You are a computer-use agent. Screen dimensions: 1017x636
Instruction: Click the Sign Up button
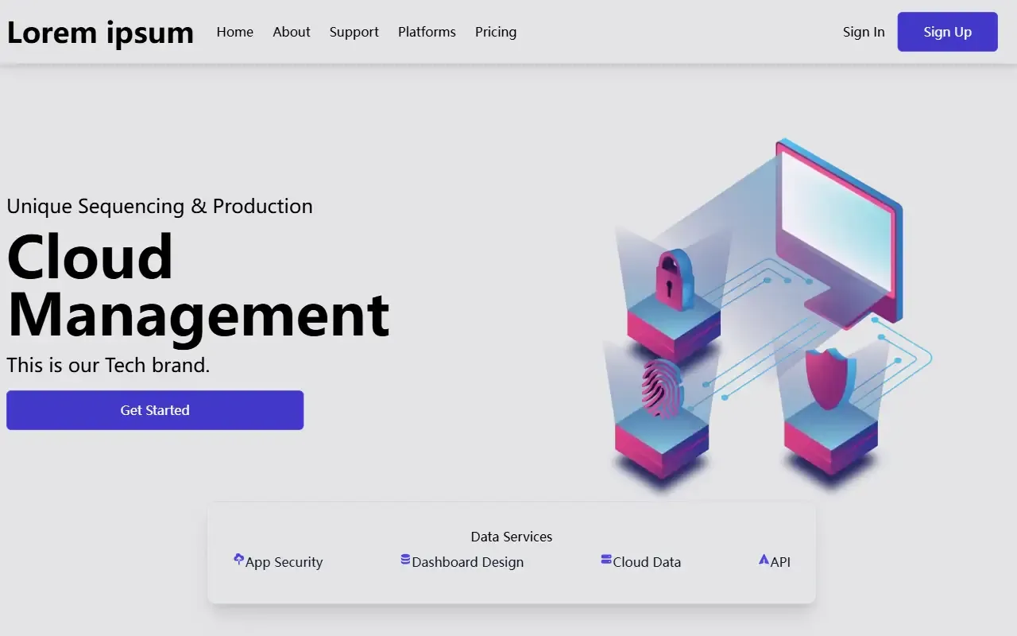[x=948, y=32]
